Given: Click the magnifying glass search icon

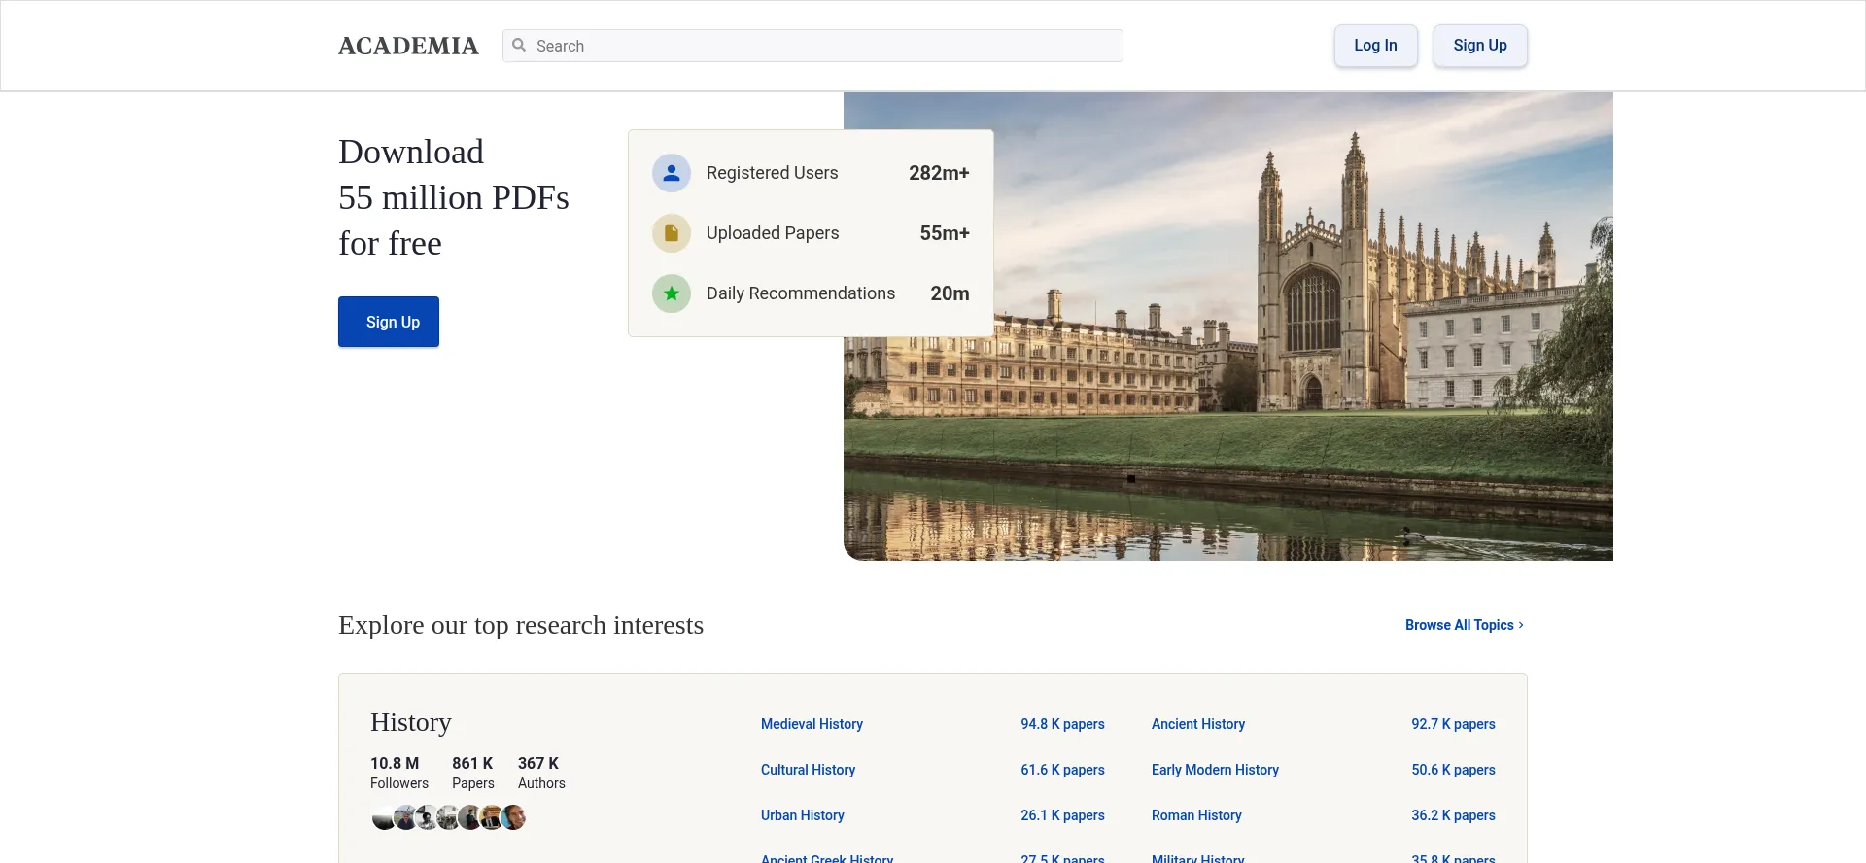Looking at the screenshot, I should click(519, 46).
